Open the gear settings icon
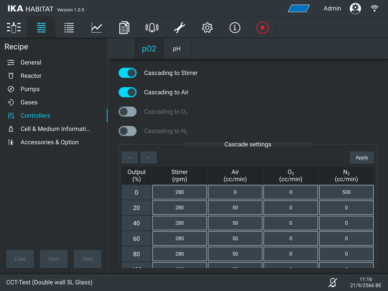The width and height of the screenshot is (388, 291). 207,28
